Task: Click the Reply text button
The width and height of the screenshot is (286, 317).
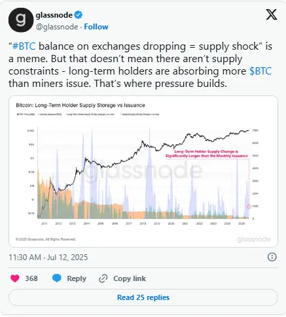Action: coord(77,278)
